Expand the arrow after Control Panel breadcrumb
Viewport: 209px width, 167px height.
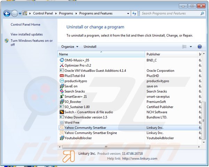pyautogui.click(x=56, y=14)
